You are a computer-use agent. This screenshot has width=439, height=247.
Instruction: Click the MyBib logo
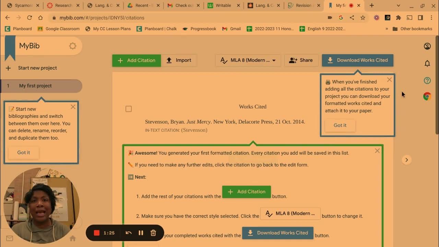click(29, 46)
